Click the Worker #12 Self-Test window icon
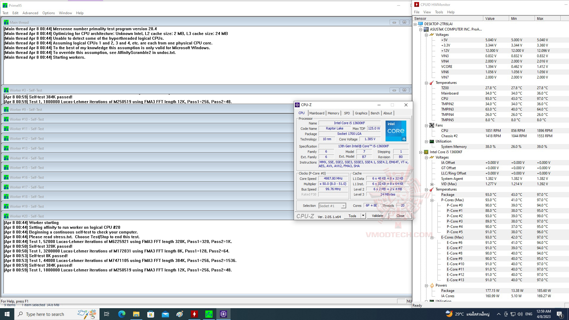 coord(6,139)
